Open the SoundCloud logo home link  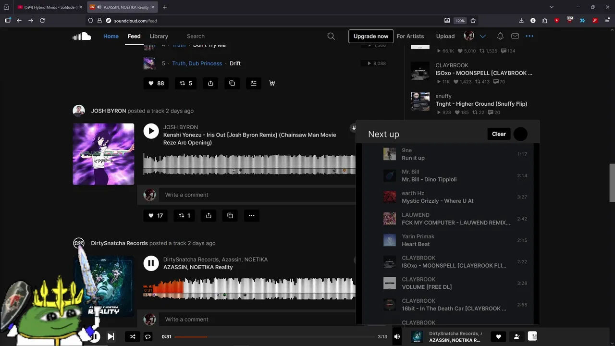click(82, 36)
